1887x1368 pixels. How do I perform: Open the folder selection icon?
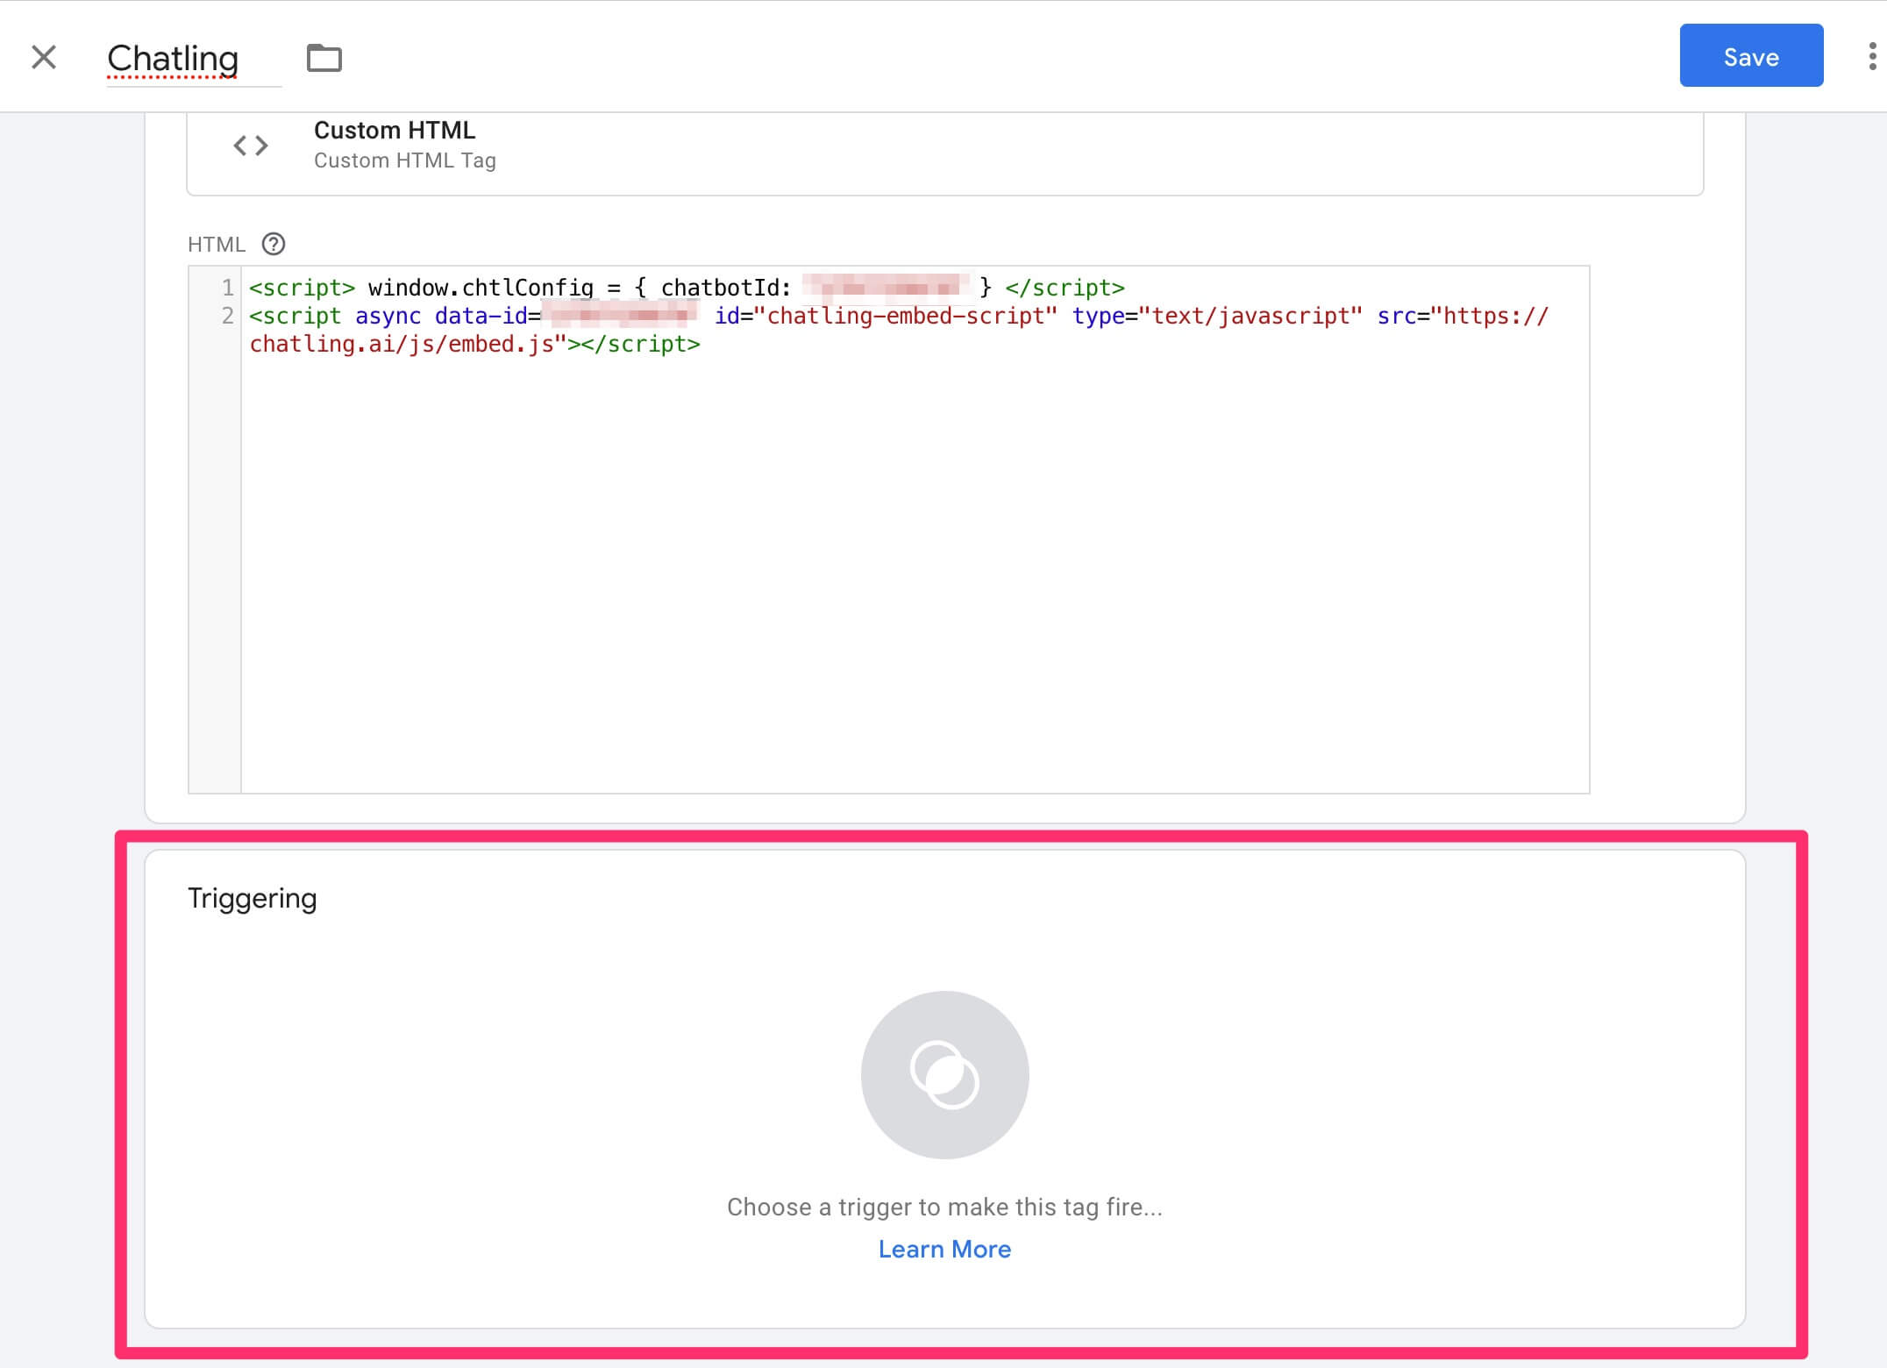324,58
